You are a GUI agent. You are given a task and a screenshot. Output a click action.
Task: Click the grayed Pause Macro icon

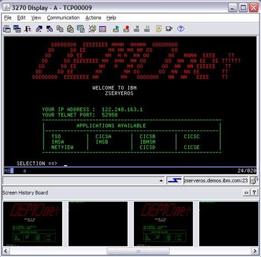(147, 29)
